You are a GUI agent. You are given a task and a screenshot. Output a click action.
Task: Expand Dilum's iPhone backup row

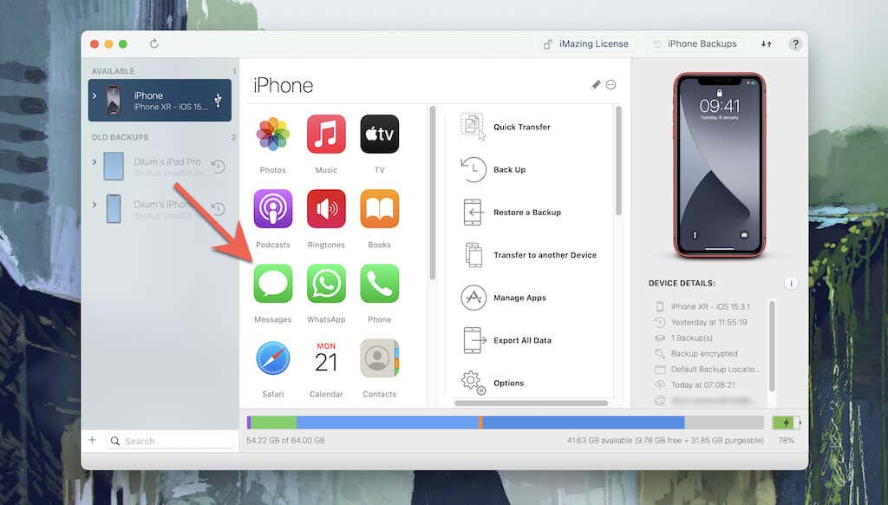(x=95, y=205)
